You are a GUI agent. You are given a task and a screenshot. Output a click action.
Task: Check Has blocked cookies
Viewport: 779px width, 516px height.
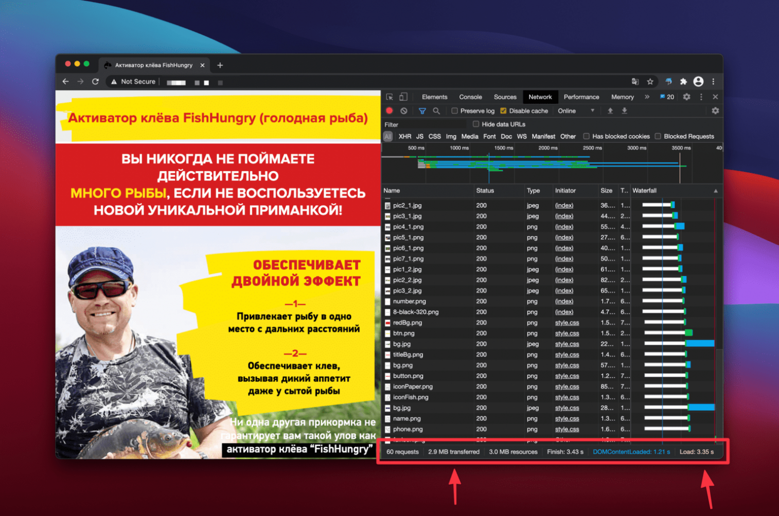click(586, 136)
